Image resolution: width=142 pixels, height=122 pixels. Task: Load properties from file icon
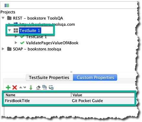[44, 87]
